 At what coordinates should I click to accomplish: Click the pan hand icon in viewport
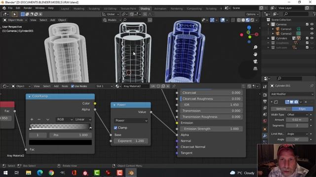(x=255, y=55)
